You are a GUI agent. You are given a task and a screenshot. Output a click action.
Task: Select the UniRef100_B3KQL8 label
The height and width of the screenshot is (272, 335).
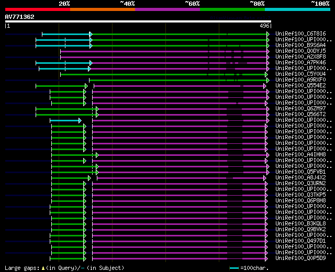(x=300, y=223)
